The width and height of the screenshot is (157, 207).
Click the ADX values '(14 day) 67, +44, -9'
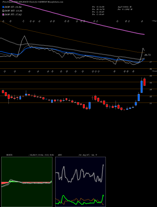(88, 155)
